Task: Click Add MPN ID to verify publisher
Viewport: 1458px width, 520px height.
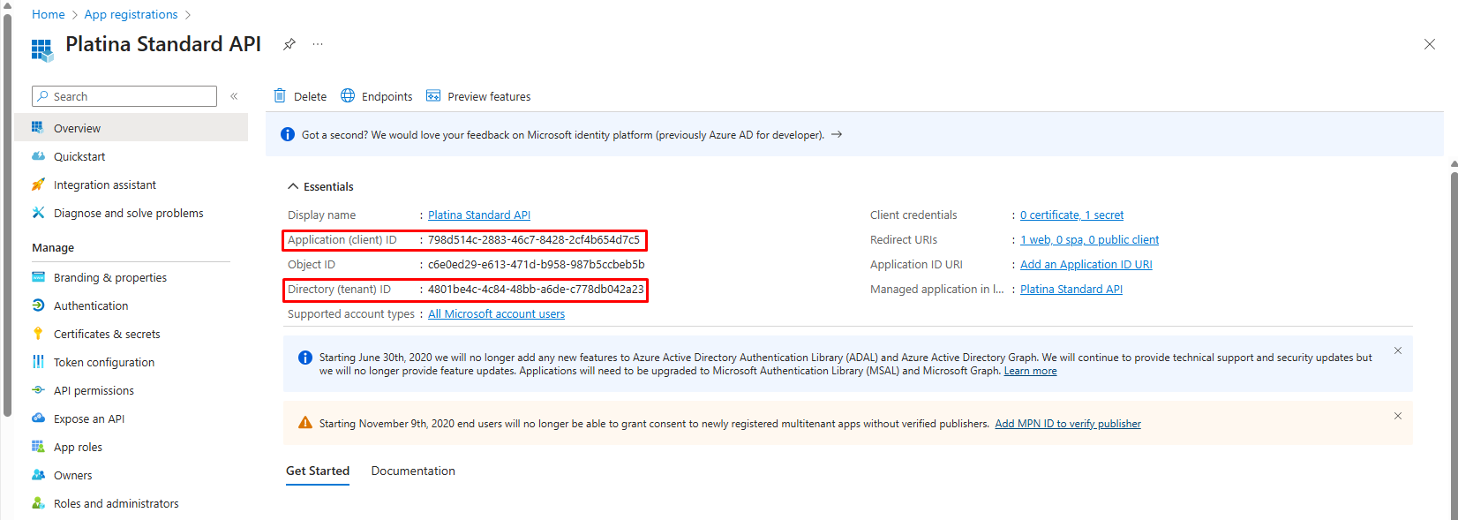Action: point(1068,424)
